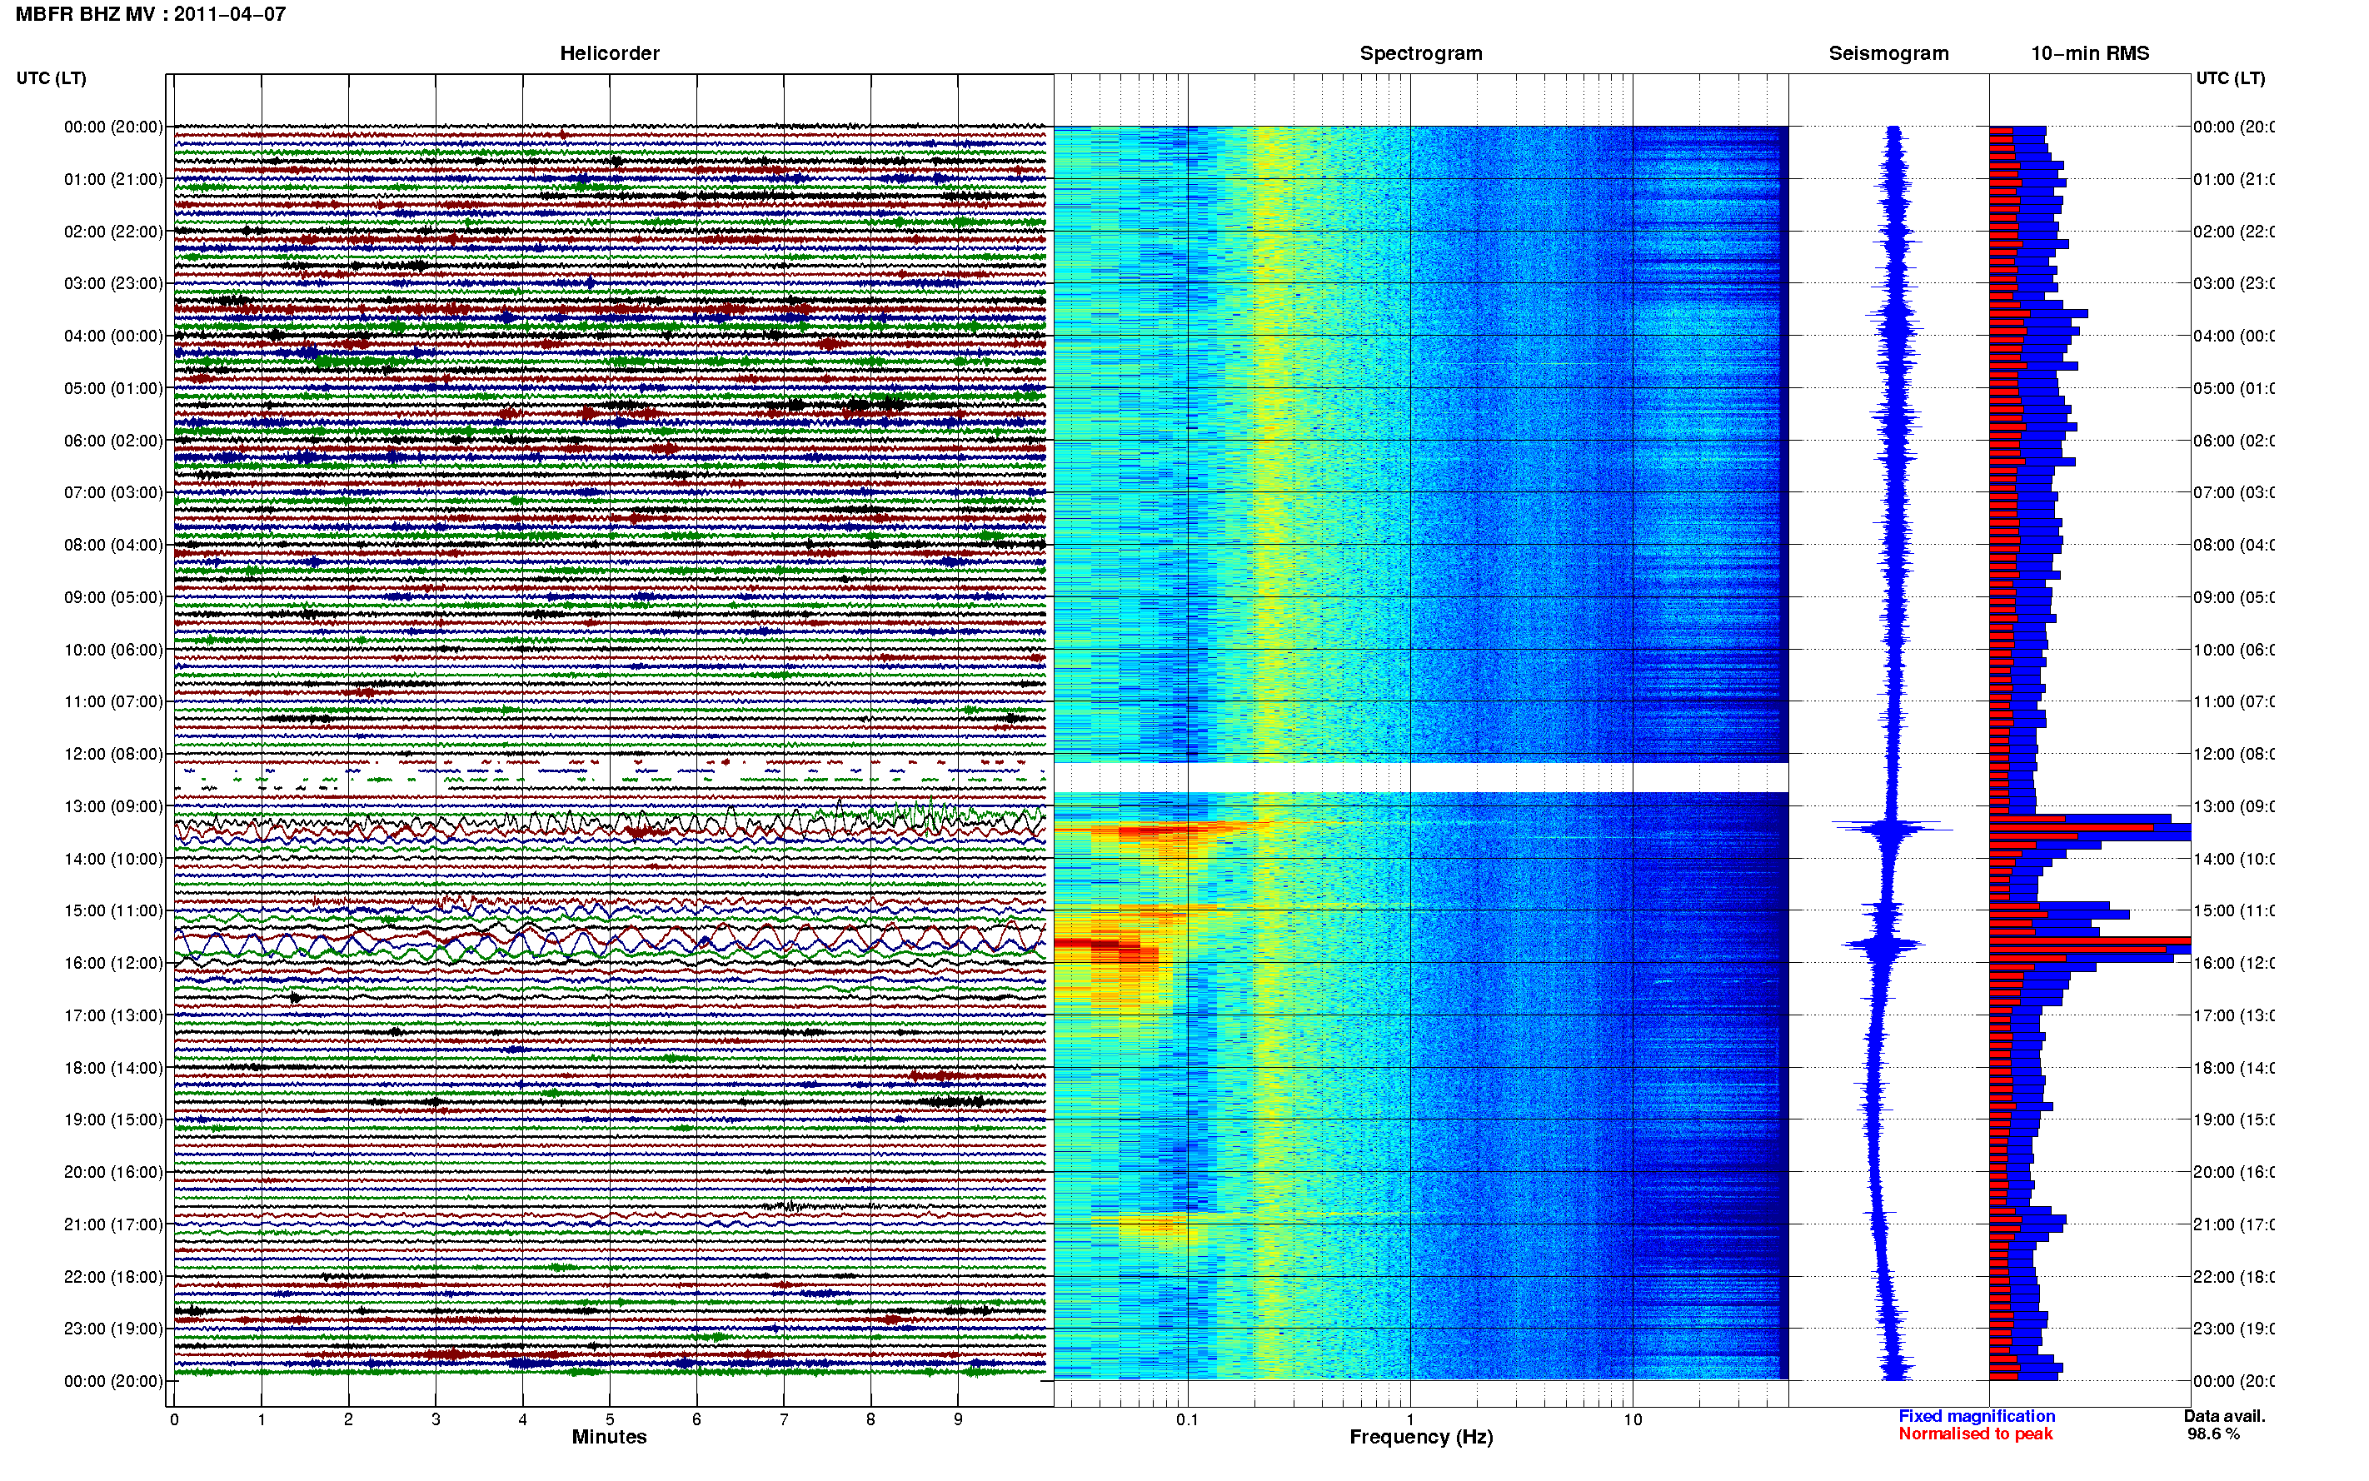Click left-axis time label "12:00 (08:00)"
This screenshot has height=1481, width=2369.
click(x=113, y=754)
